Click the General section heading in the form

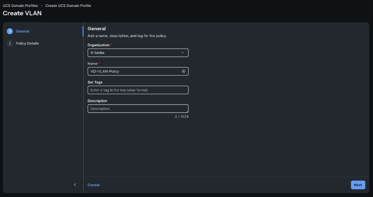coord(96,29)
